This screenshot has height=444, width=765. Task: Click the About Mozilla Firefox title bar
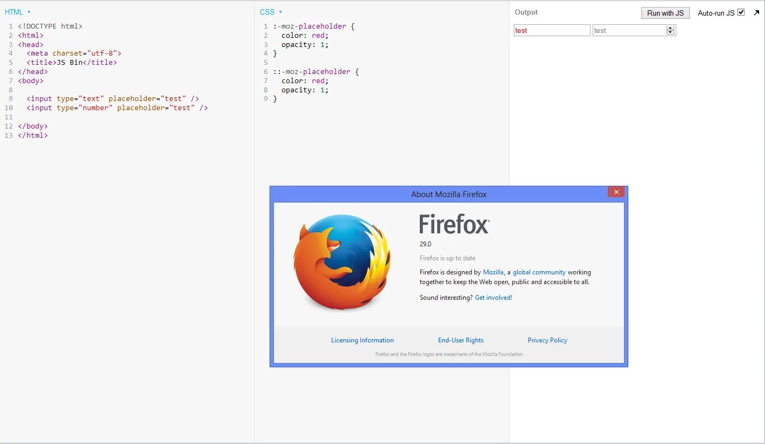(448, 194)
